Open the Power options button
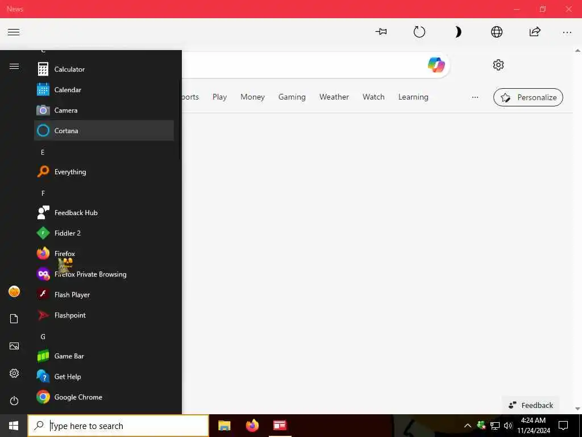The image size is (582, 437). tap(14, 401)
